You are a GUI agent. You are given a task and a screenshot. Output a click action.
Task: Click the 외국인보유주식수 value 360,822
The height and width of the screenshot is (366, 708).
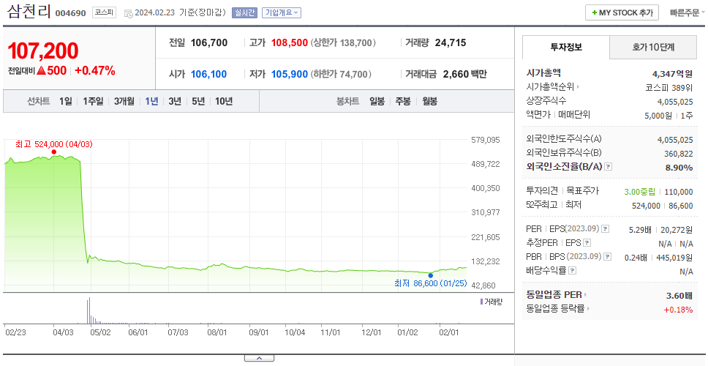click(679, 154)
